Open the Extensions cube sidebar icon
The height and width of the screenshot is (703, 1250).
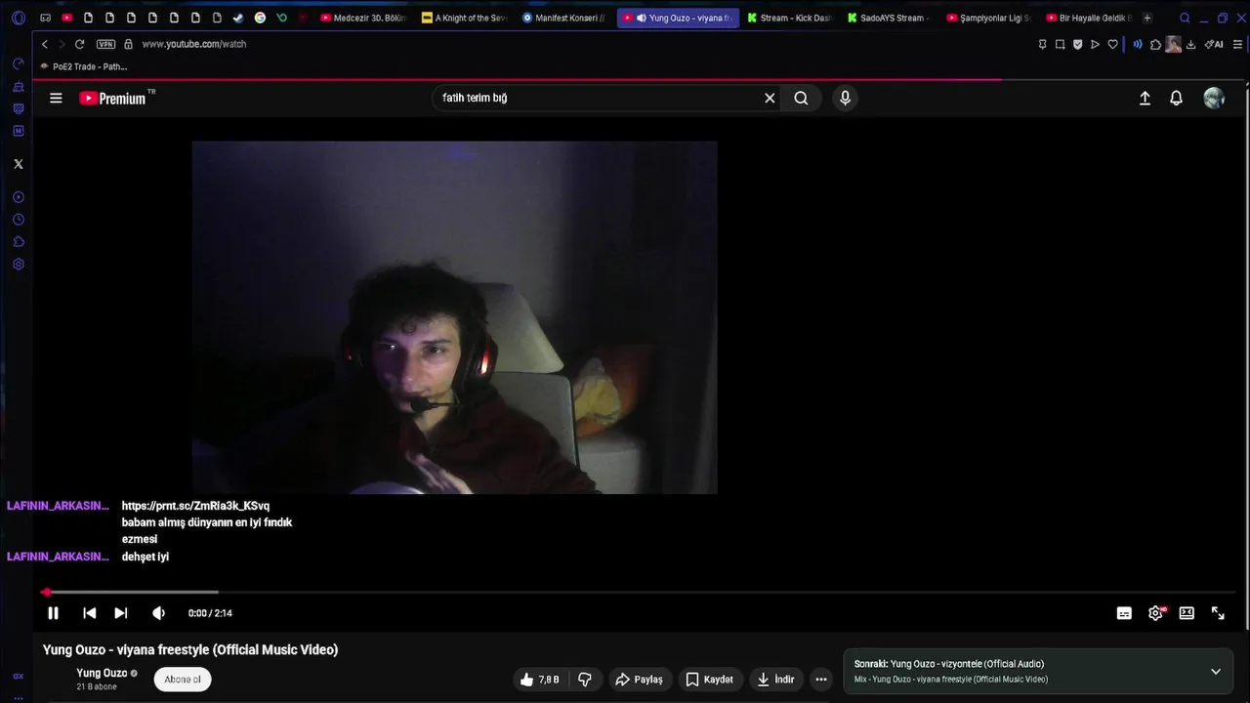click(x=18, y=242)
